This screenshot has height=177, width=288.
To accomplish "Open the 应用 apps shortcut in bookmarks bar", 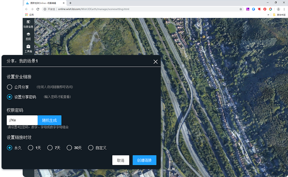I will coord(29,15).
